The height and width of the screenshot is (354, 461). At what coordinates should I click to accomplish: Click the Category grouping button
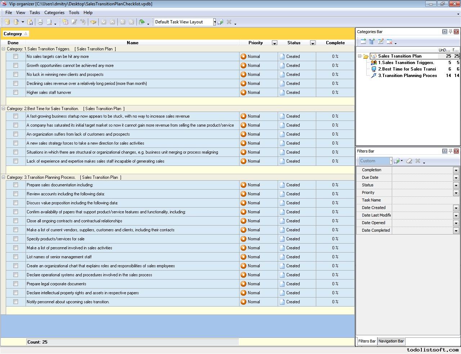pyautogui.click(x=15, y=34)
